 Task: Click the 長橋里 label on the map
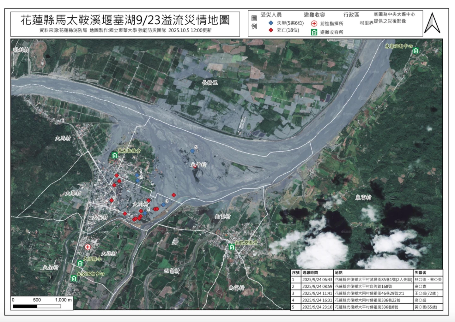point(210,83)
